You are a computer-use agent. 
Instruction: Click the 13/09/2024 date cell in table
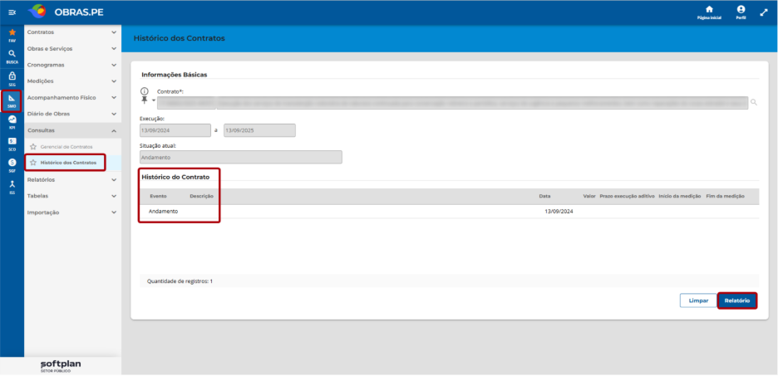point(559,212)
